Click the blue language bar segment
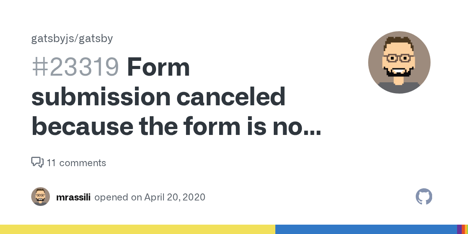 click(x=366, y=229)
